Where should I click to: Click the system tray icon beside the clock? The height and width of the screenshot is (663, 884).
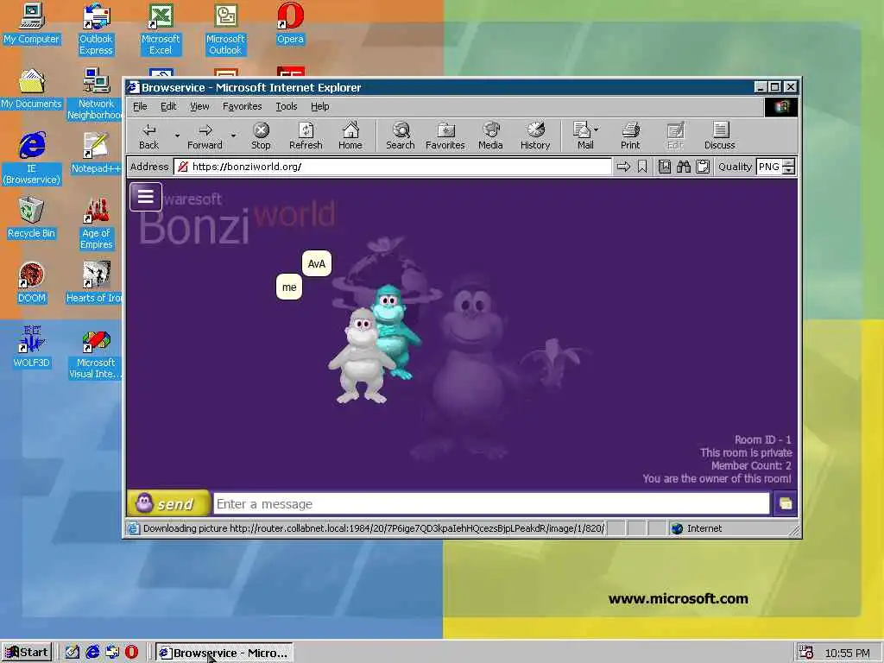[805, 653]
